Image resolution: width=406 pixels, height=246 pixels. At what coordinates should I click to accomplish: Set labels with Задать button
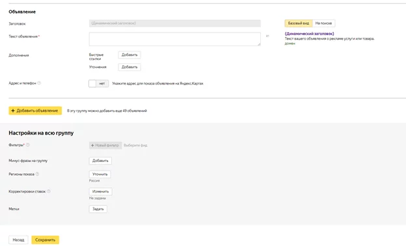tap(98, 209)
